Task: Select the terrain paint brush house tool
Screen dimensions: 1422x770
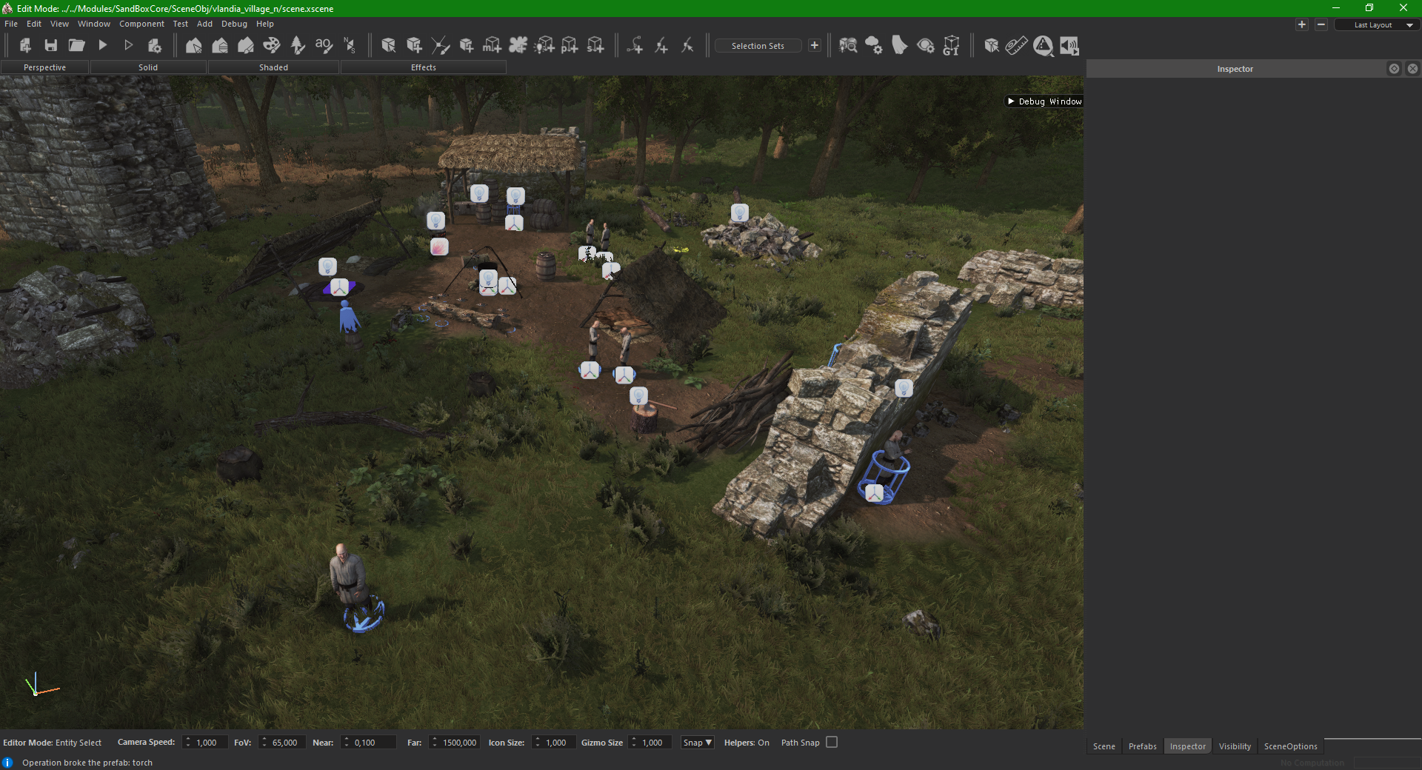Action: pos(246,46)
